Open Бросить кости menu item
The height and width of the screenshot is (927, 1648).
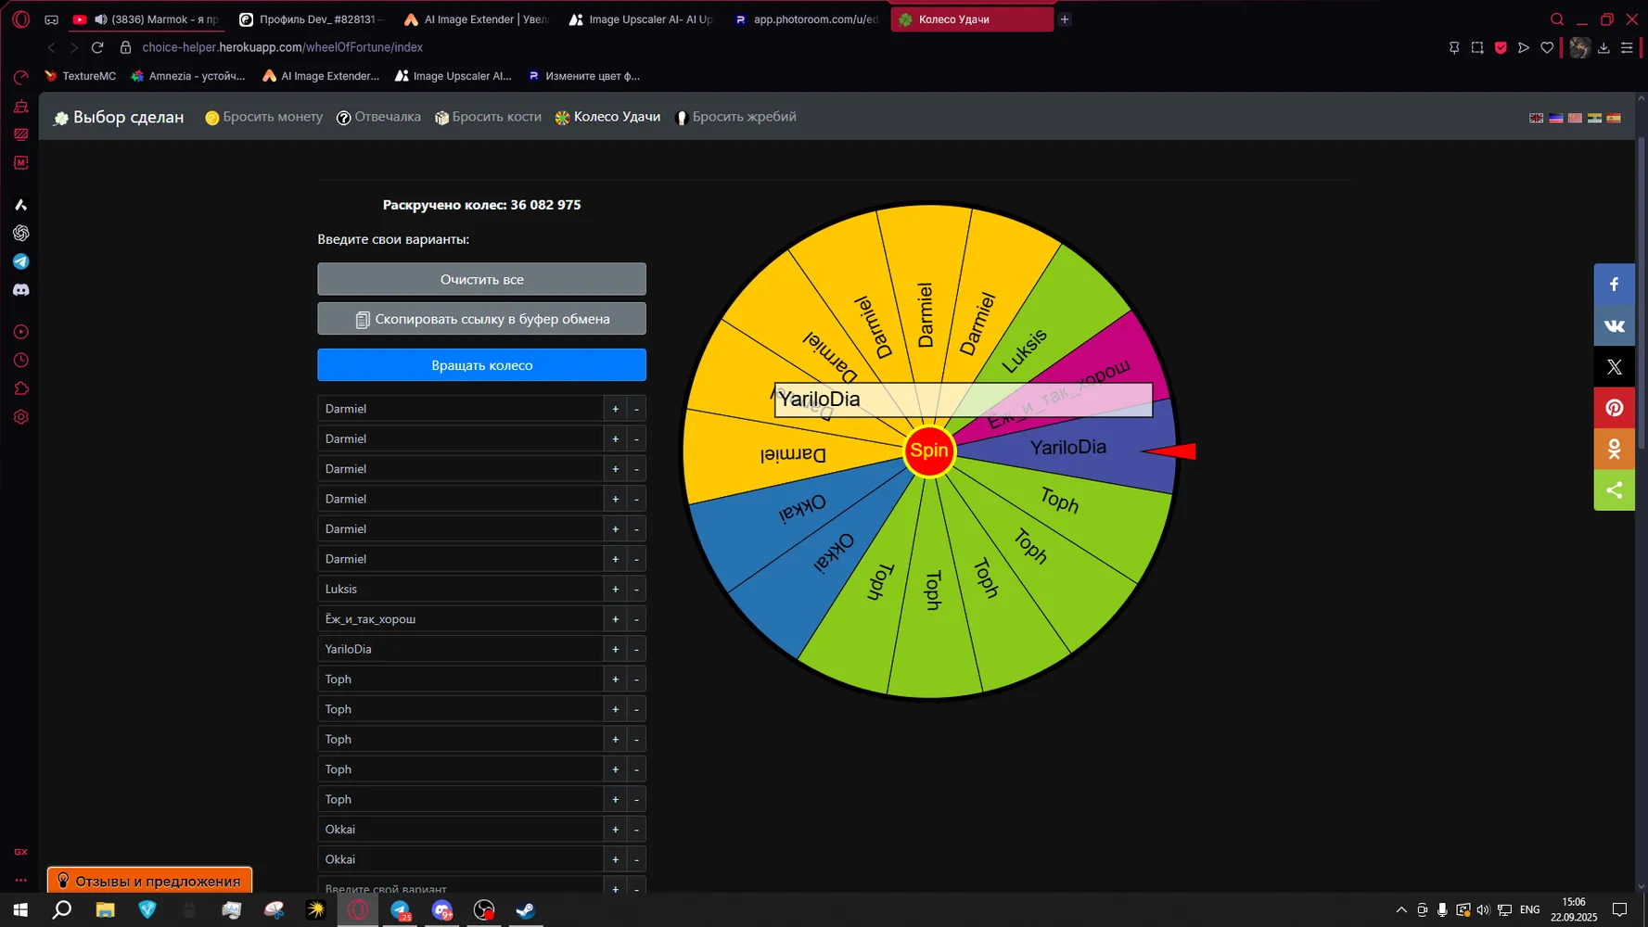[488, 117]
